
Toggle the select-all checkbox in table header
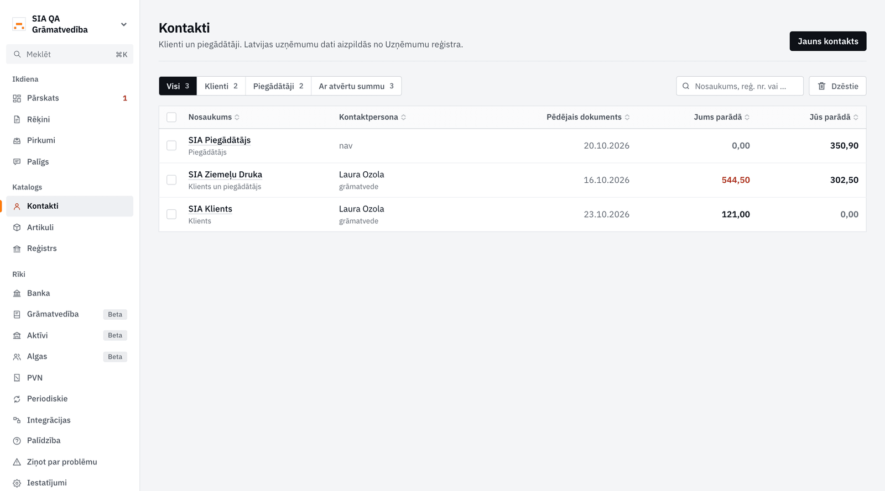click(171, 117)
